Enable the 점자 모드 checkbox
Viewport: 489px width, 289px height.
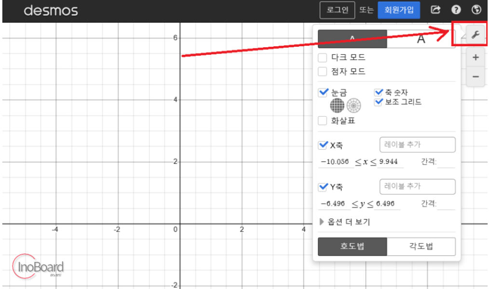[323, 72]
